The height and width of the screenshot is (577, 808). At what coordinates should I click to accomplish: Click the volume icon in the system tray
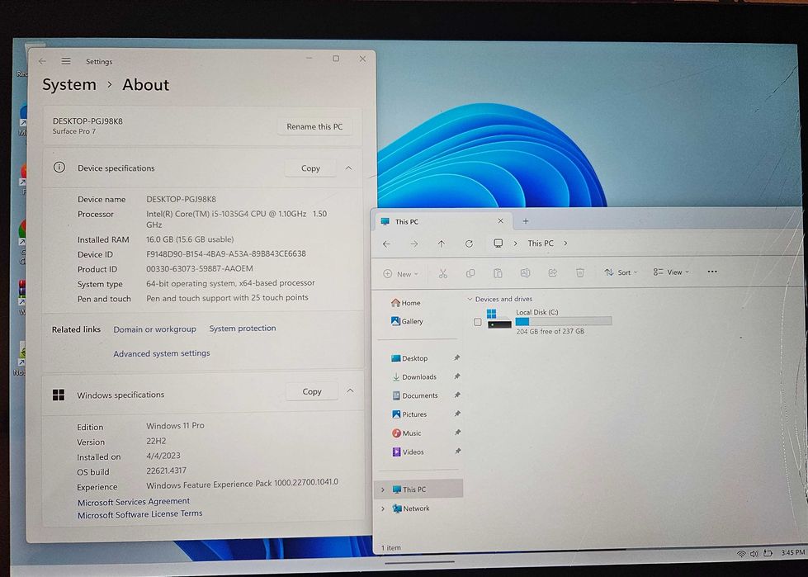(x=754, y=554)
